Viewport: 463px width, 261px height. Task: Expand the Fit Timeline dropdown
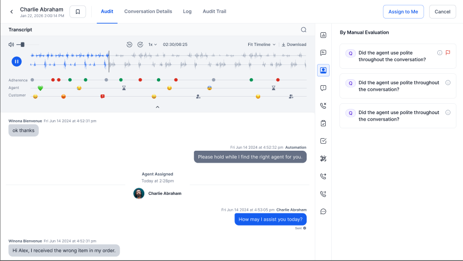[261, 45]
